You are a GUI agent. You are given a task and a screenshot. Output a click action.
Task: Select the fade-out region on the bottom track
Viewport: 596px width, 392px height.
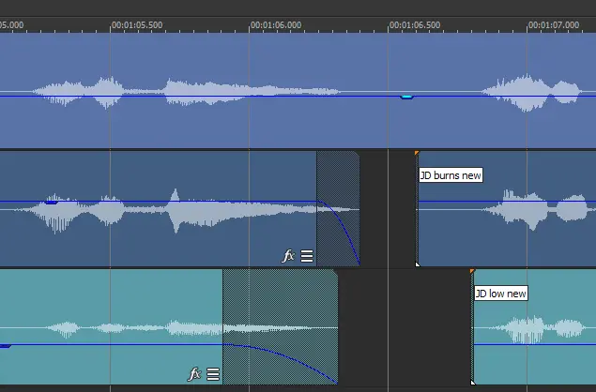tap(280, 300)
